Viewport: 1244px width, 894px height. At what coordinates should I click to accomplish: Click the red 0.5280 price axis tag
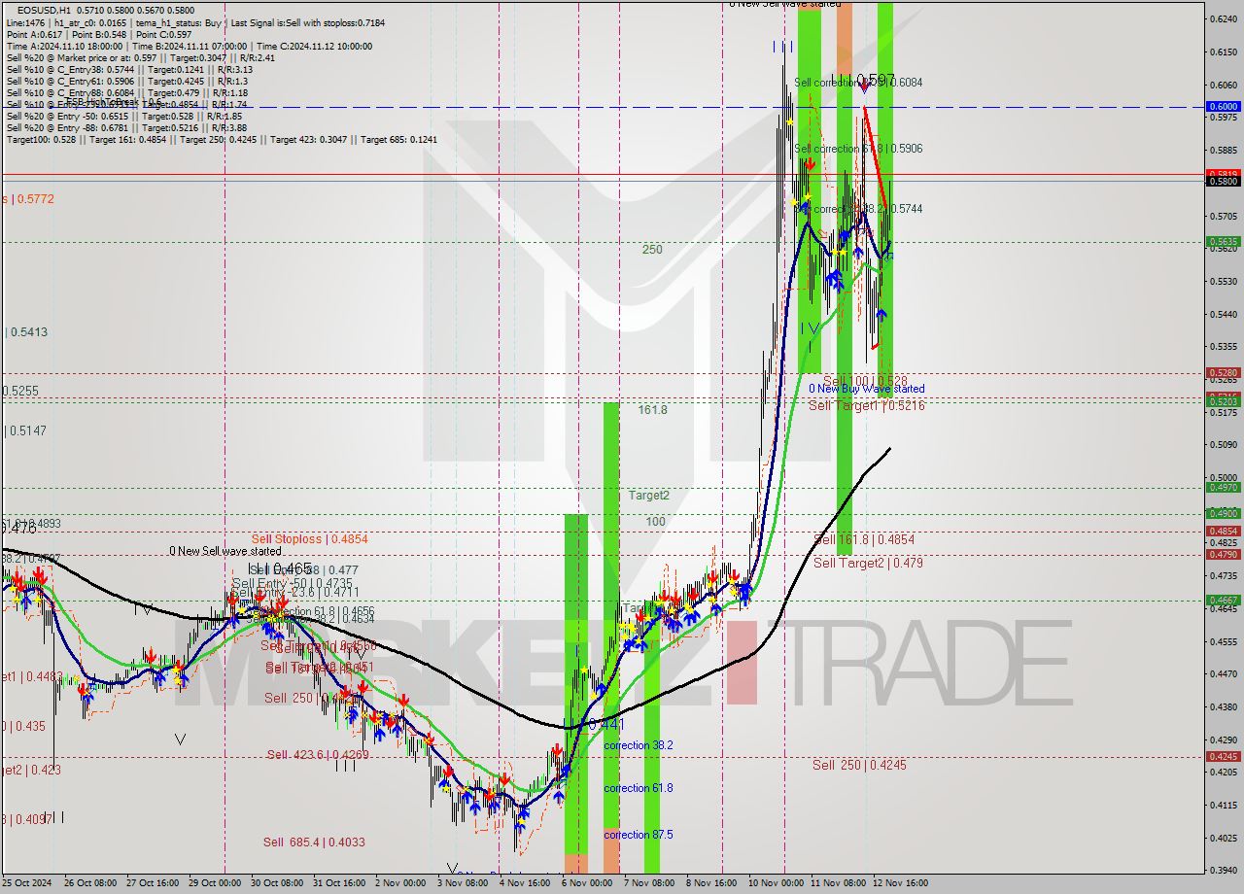point(1223,372)
